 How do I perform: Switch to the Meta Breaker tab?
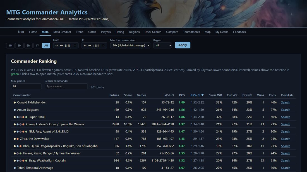pyautogui.click(x=62, y=32)
